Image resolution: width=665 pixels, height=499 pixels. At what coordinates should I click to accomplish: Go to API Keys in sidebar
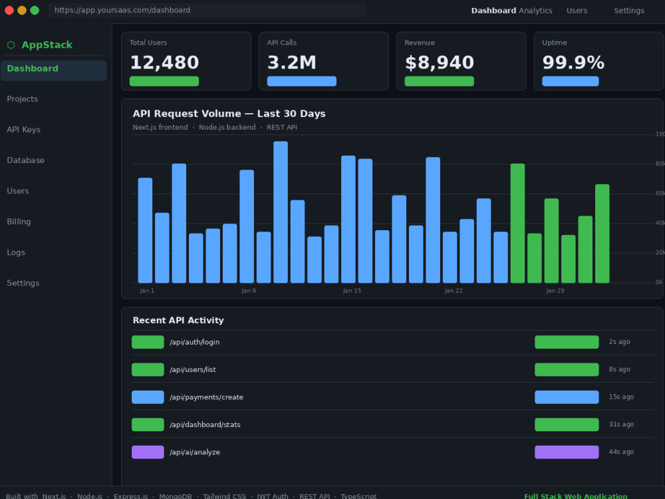click(x=24, y=130)
